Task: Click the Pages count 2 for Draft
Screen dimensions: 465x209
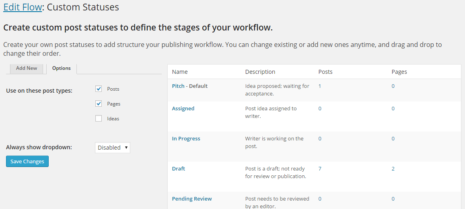Action: pos(393,169)
